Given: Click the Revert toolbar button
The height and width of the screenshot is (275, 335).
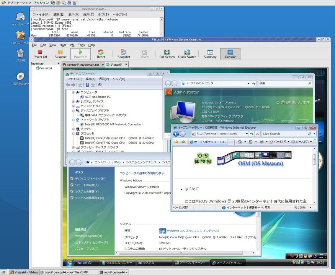Looking at the screenshot, I should coord(144,54).
